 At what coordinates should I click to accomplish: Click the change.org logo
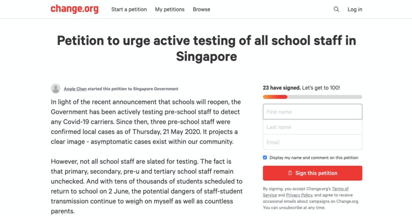[x=75, y=9]
